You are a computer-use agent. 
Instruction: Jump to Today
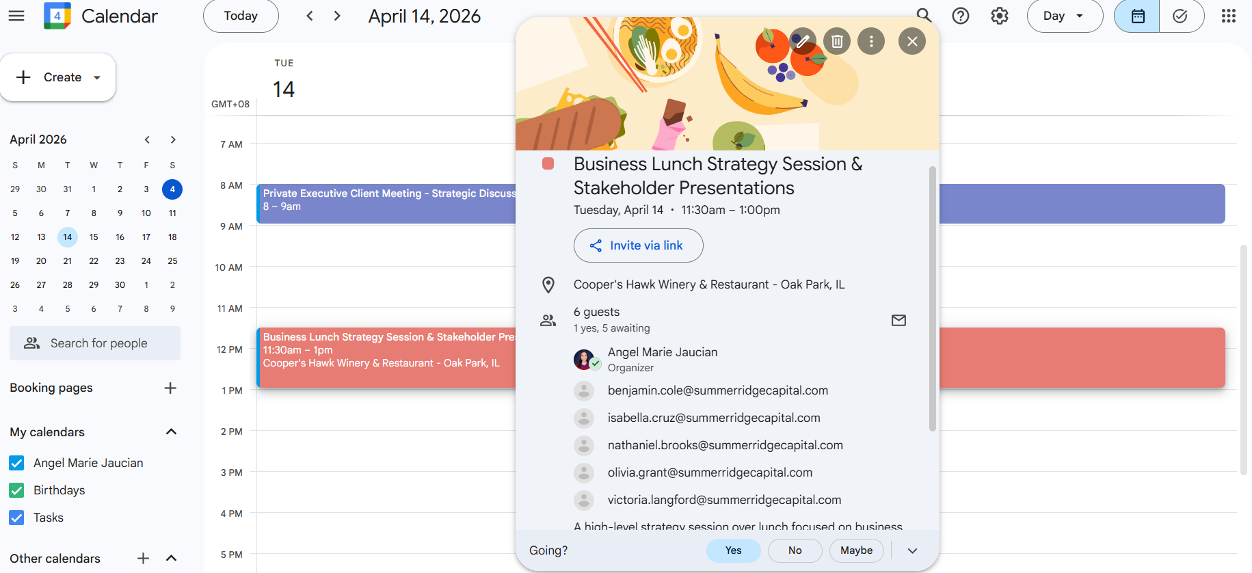[241, 16]
